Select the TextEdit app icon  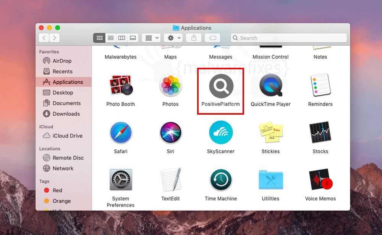170,180
